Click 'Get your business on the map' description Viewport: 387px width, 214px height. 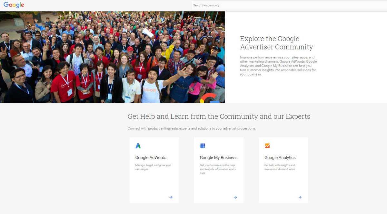pyautogui.click(x=218, y=169)
